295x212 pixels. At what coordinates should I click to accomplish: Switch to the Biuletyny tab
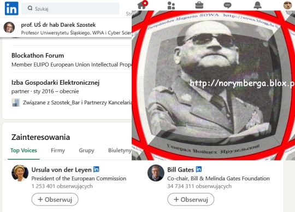tap(120, 150)
